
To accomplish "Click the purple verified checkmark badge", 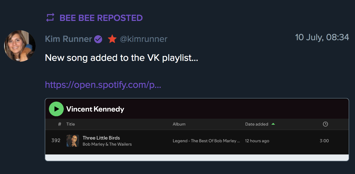I will 98,39.
